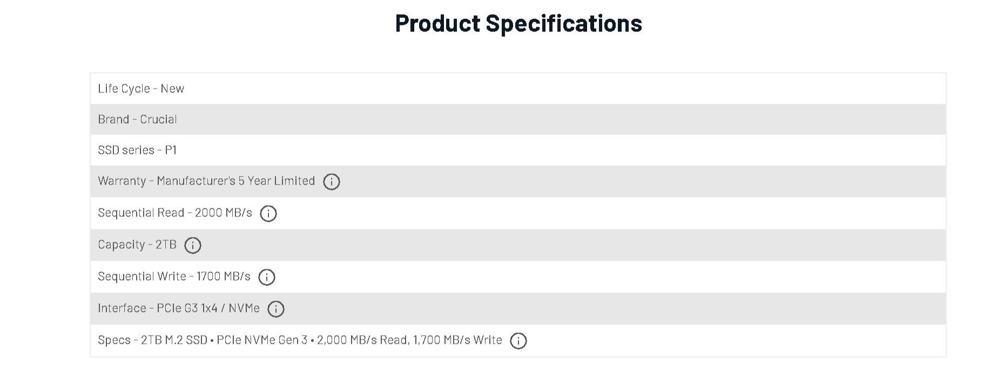Image resolution: width=997 pixels, height=383 pixels.
Task: Click the 'Brand - Crucial' row text
Action: [137, 119]
